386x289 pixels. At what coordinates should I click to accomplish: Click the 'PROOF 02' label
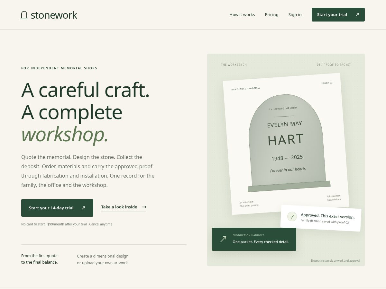pyautogui.click(x=327, y=83)
